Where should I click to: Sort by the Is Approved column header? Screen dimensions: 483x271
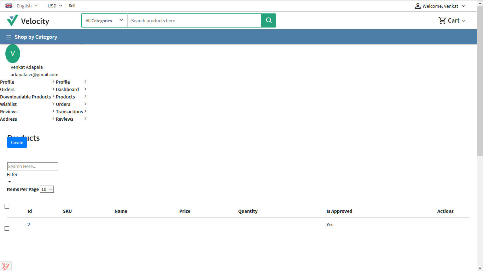[339, 211]
